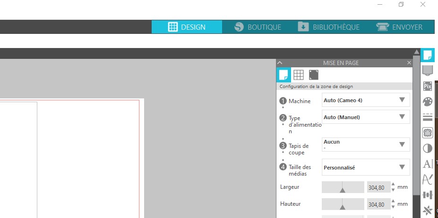Expand the Type d'alimentation dropdown
The height and width of the screenshot is (218, 438).
[366, 117]
